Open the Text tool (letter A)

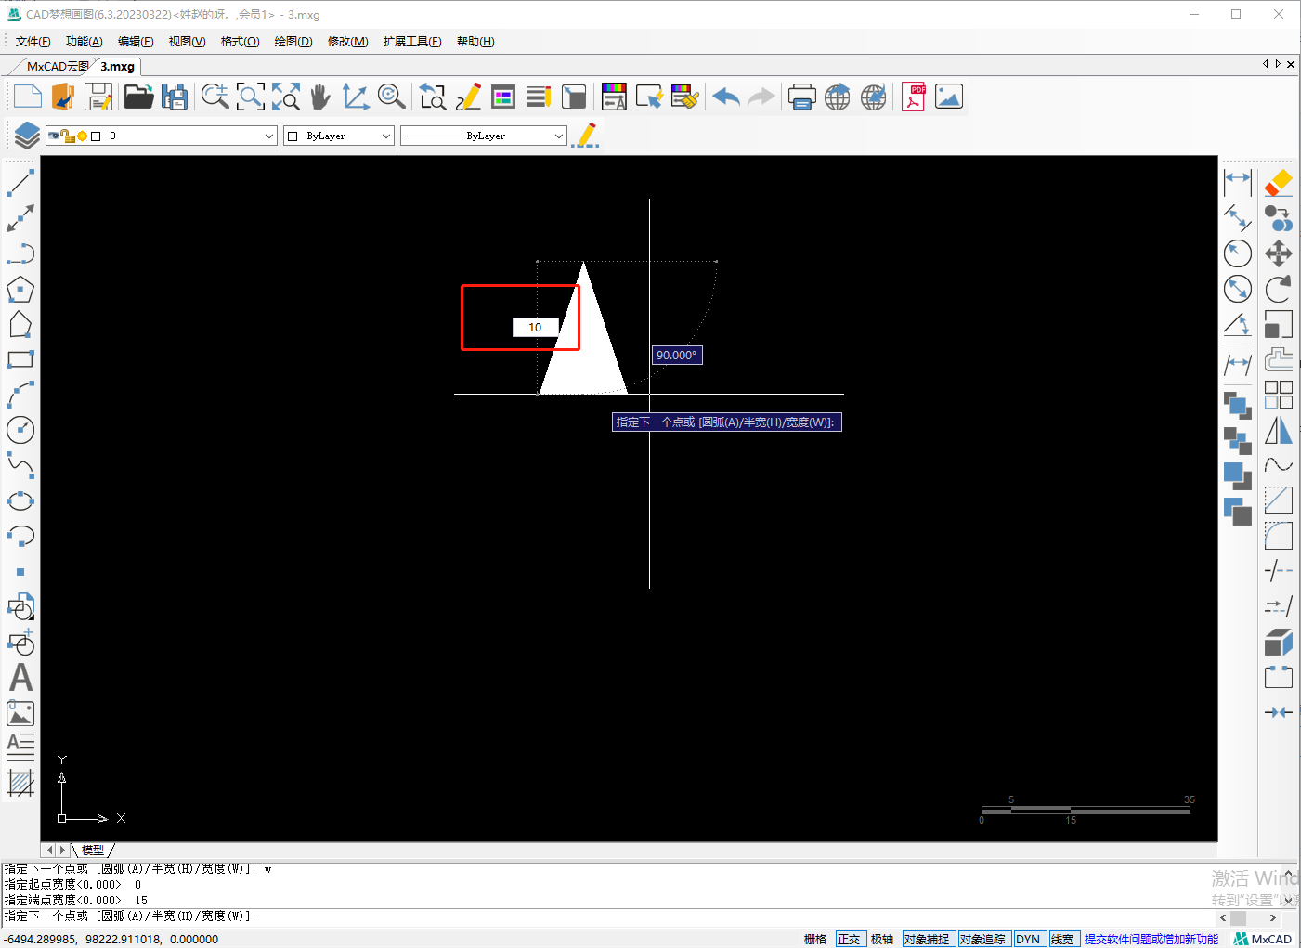(x=20, y=678)
